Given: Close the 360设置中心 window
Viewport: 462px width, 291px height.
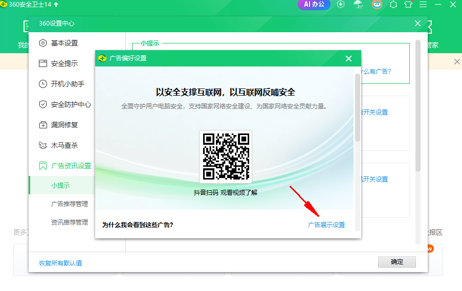Looking at the screenshot, I should pos(417,24).
